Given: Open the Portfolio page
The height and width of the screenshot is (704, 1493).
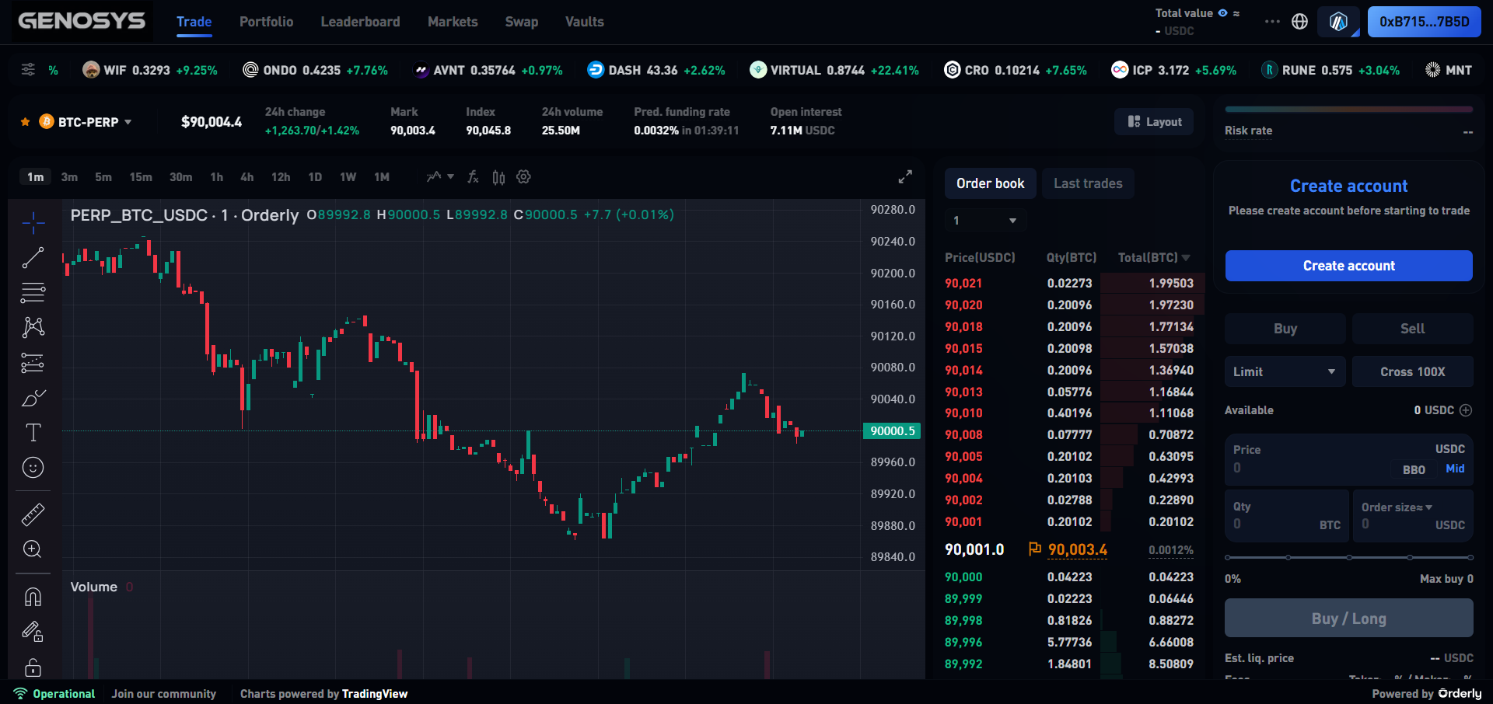Looking at the screenshot, I should (x=266, y=22).
